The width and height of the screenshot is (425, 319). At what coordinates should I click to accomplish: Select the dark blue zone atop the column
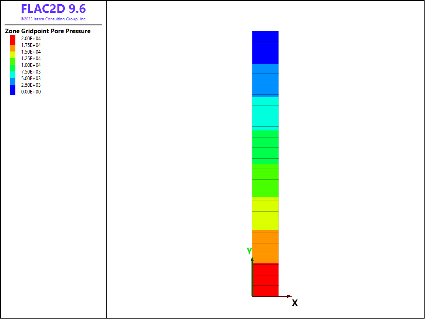(265, 47)
